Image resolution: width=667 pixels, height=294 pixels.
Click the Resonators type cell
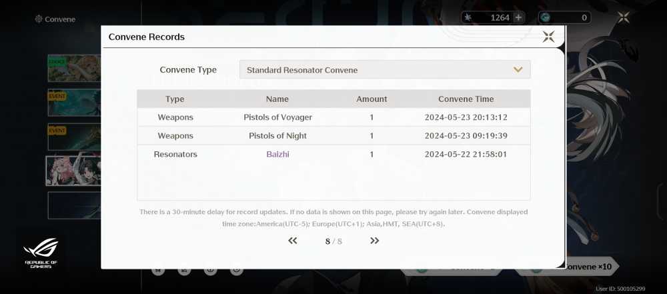pyautogui.click(x=175, y=154)
